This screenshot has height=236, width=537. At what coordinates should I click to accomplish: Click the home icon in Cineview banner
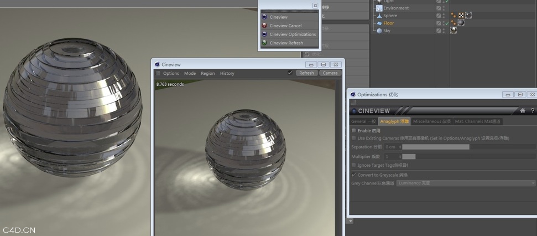(523, 111)
